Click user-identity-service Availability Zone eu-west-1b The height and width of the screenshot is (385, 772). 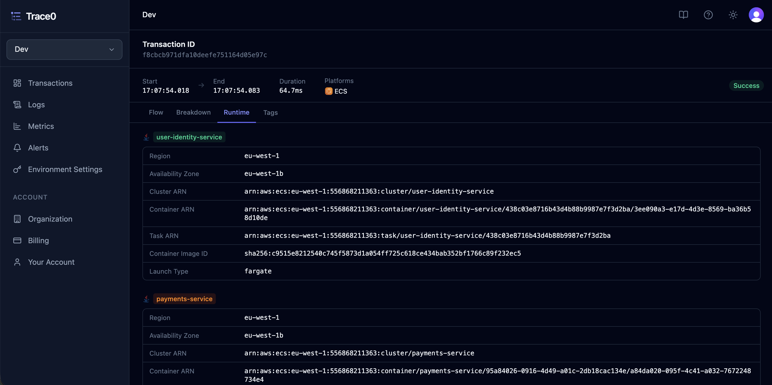click(264, 173)
